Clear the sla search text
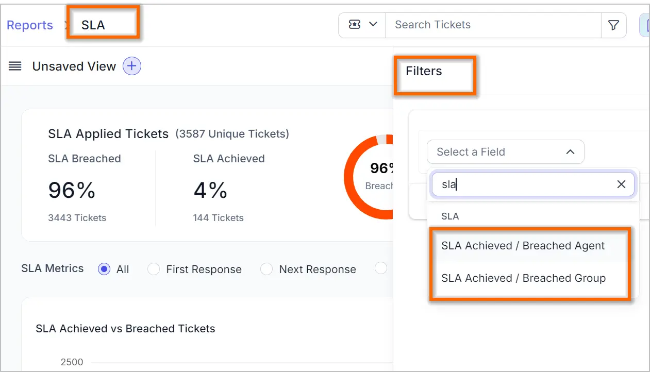Viewport: 650px width, 372px height. point(621,184)
